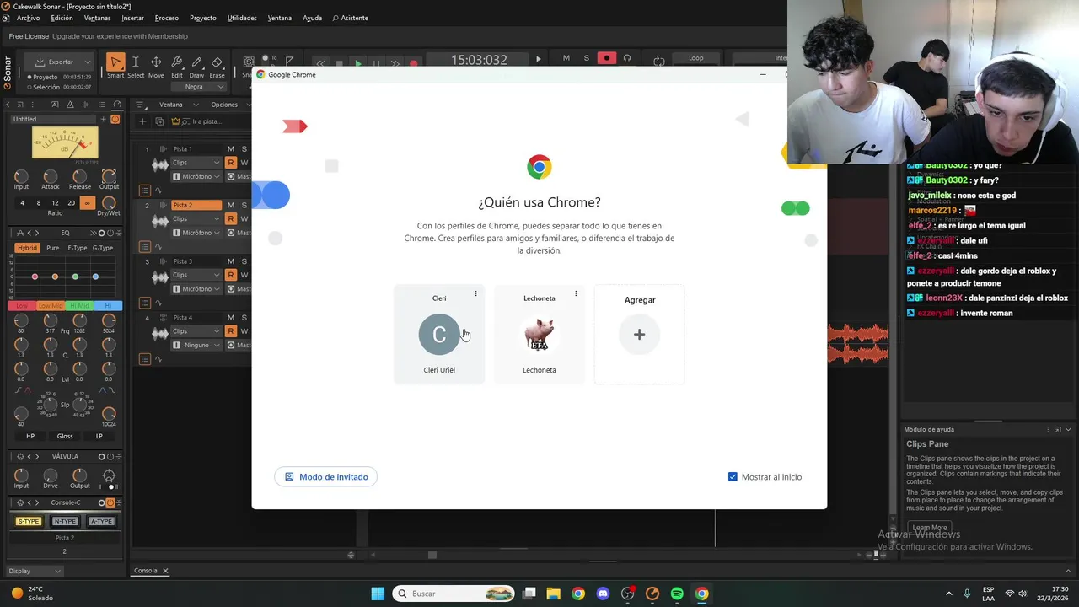This screenshot has width=1079, height=607.
Task: Open the Insertar menu
Action: [132, 18]
